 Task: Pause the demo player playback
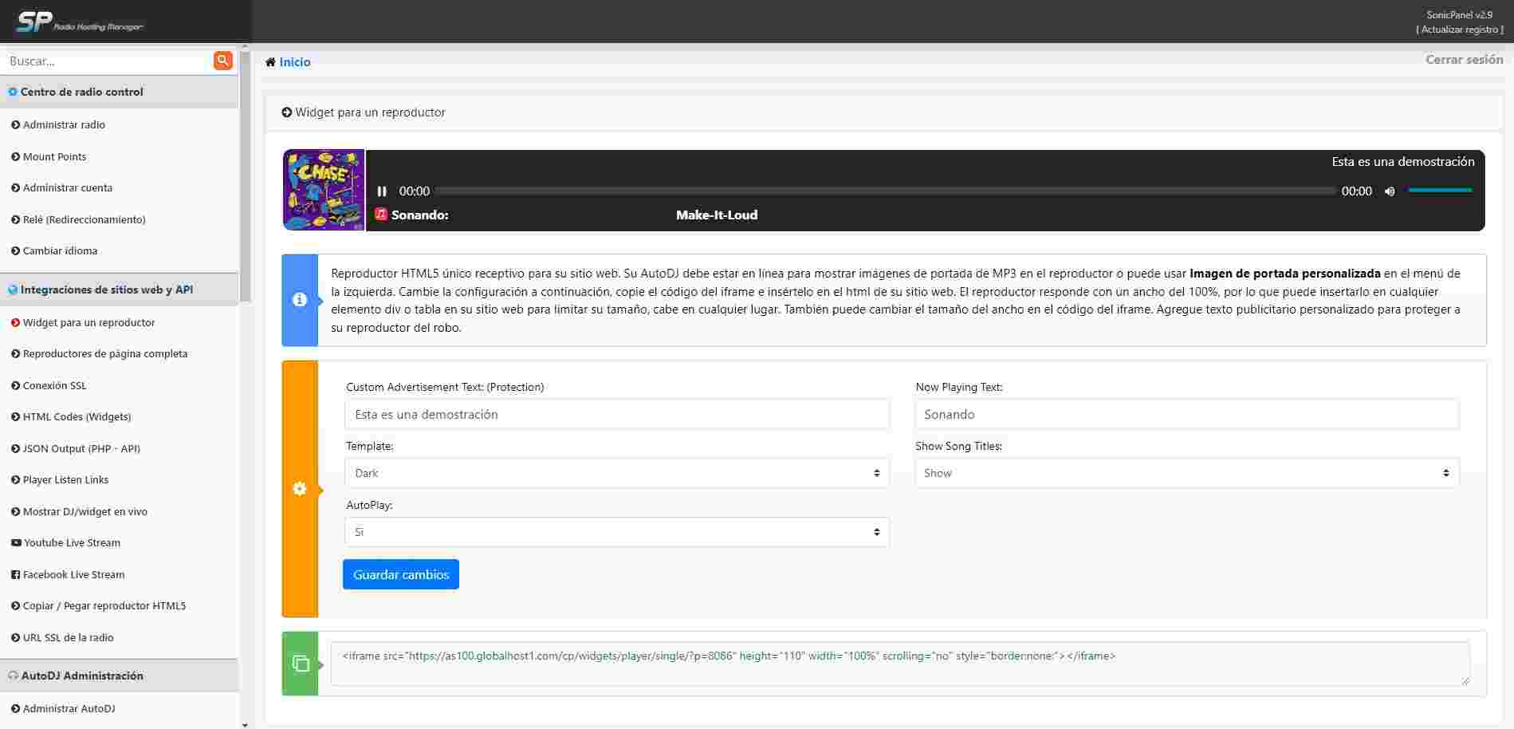point(382,191)
